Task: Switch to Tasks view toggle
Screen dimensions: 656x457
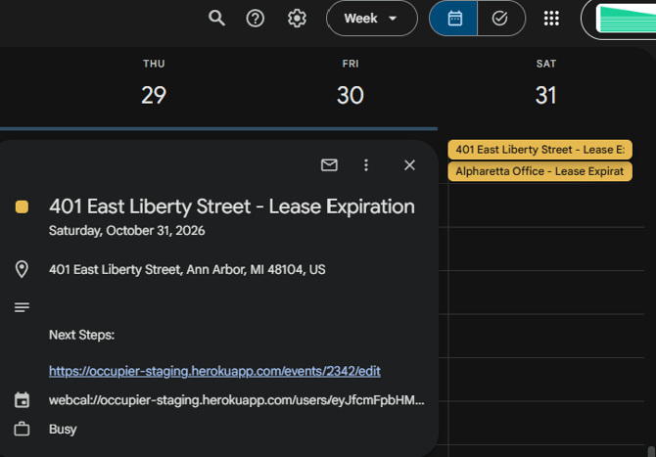Action: [500, 19]
